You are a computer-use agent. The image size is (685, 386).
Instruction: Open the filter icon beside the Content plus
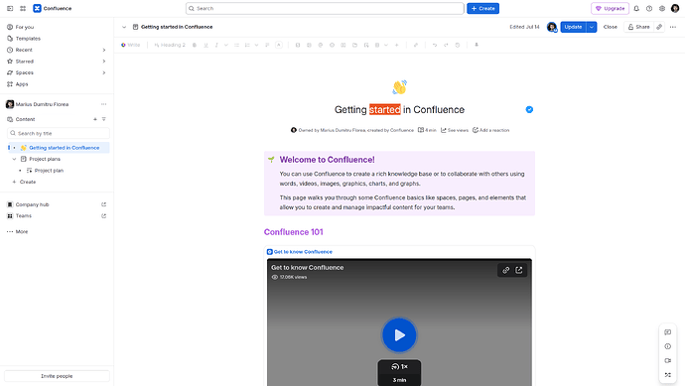pyautogui.click(x=104, y=119)
